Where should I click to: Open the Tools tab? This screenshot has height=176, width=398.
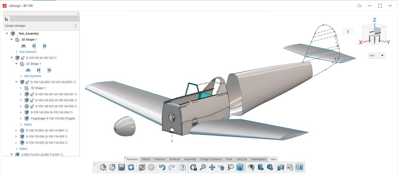click(x=229, y=159)
